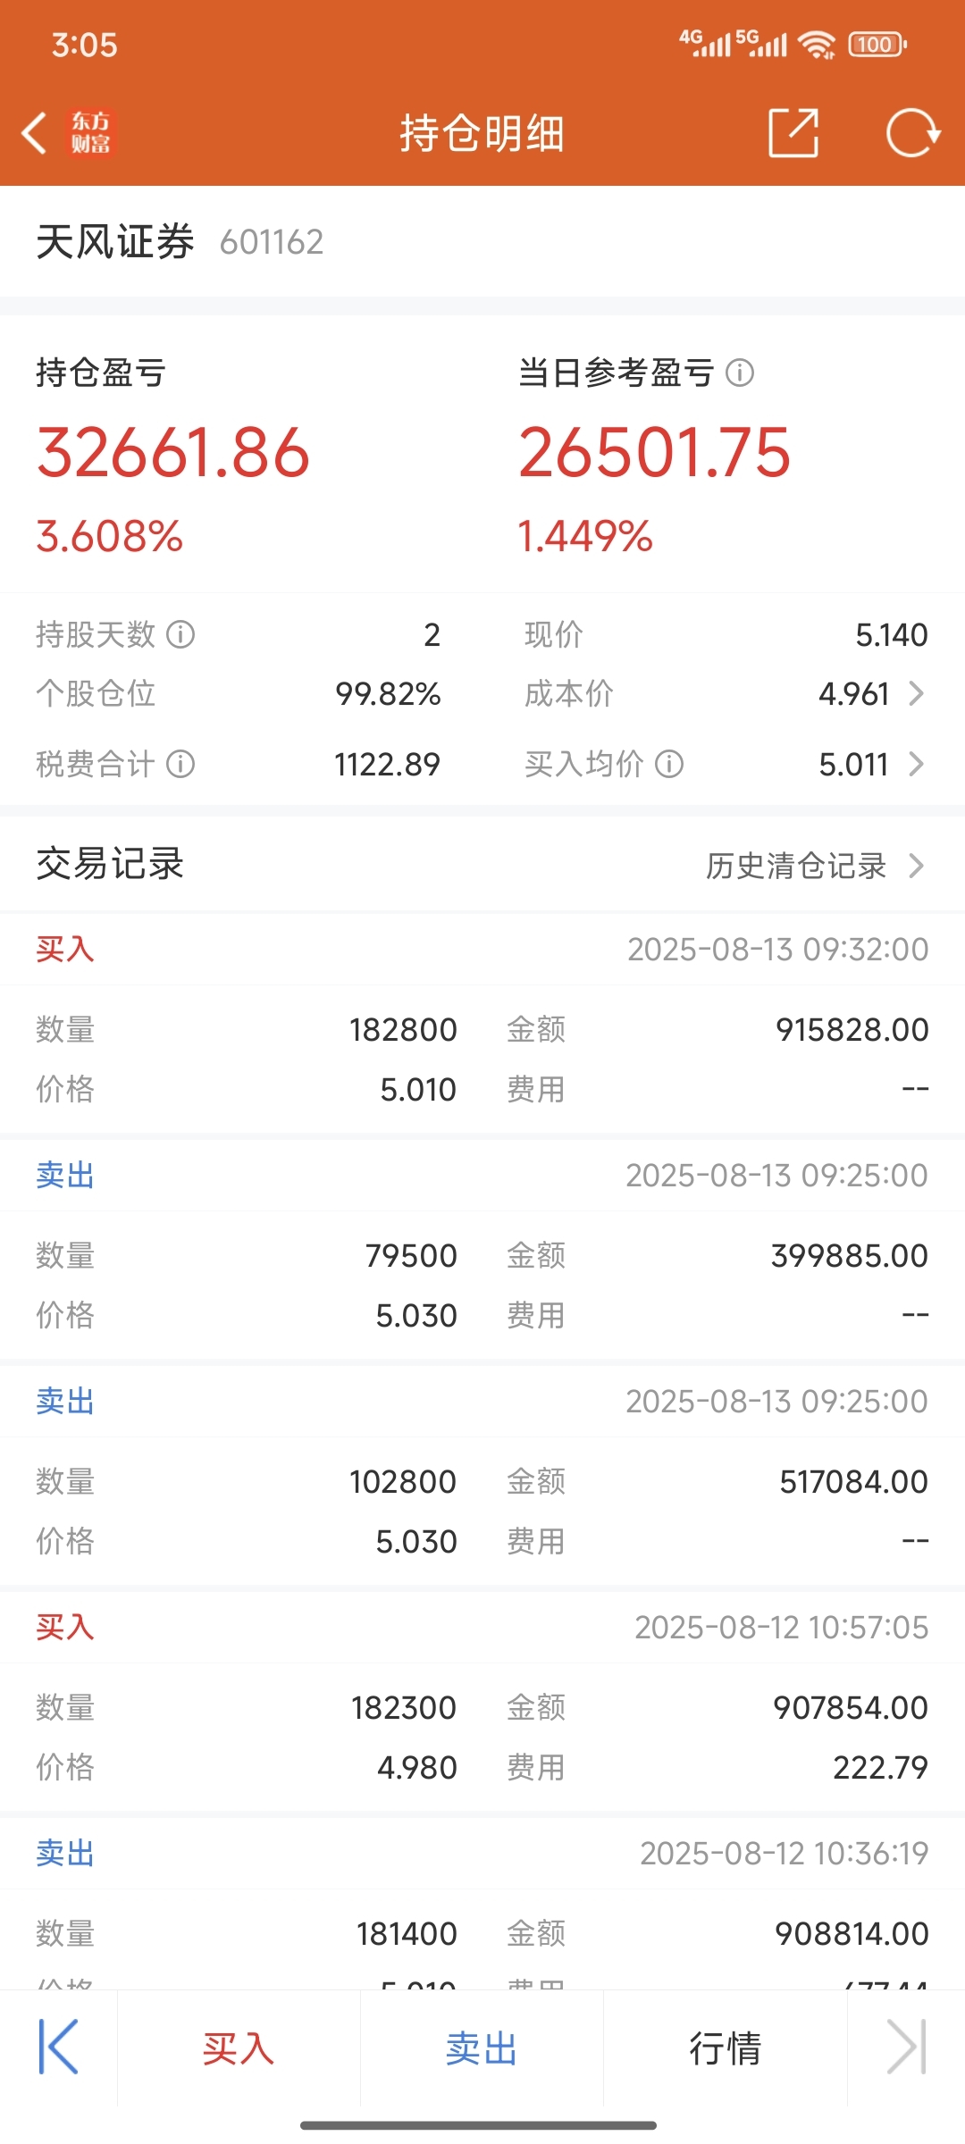Expand 买入均价 5.011 chevron

coord(916,764)
